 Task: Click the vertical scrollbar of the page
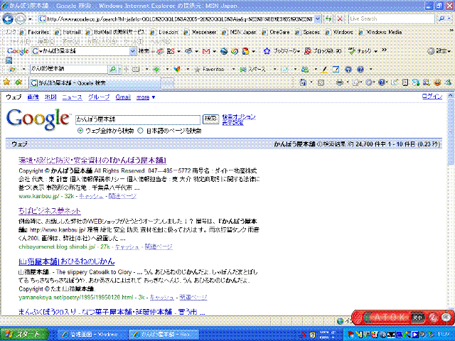[x=451, y=203]
